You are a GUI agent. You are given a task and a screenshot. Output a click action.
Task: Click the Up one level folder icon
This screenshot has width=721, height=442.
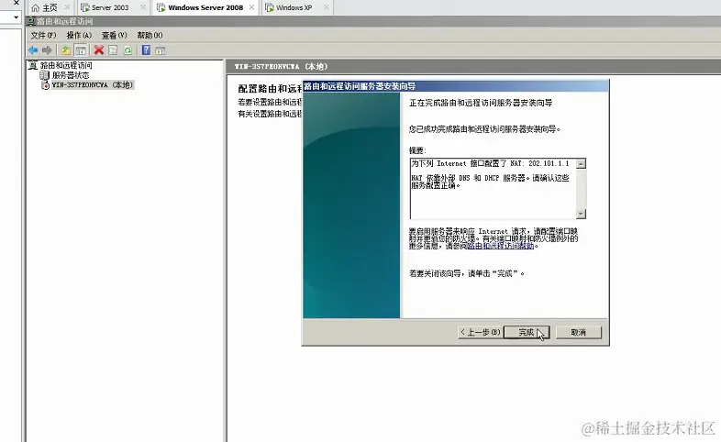(66, 50)
